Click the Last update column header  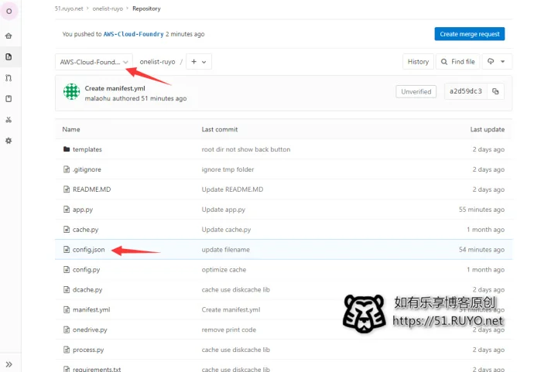(x=488, y=130)
